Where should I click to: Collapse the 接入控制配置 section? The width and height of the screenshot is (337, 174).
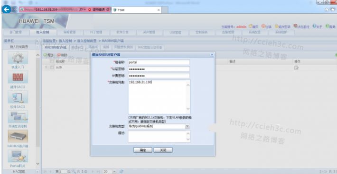point(37,47)
